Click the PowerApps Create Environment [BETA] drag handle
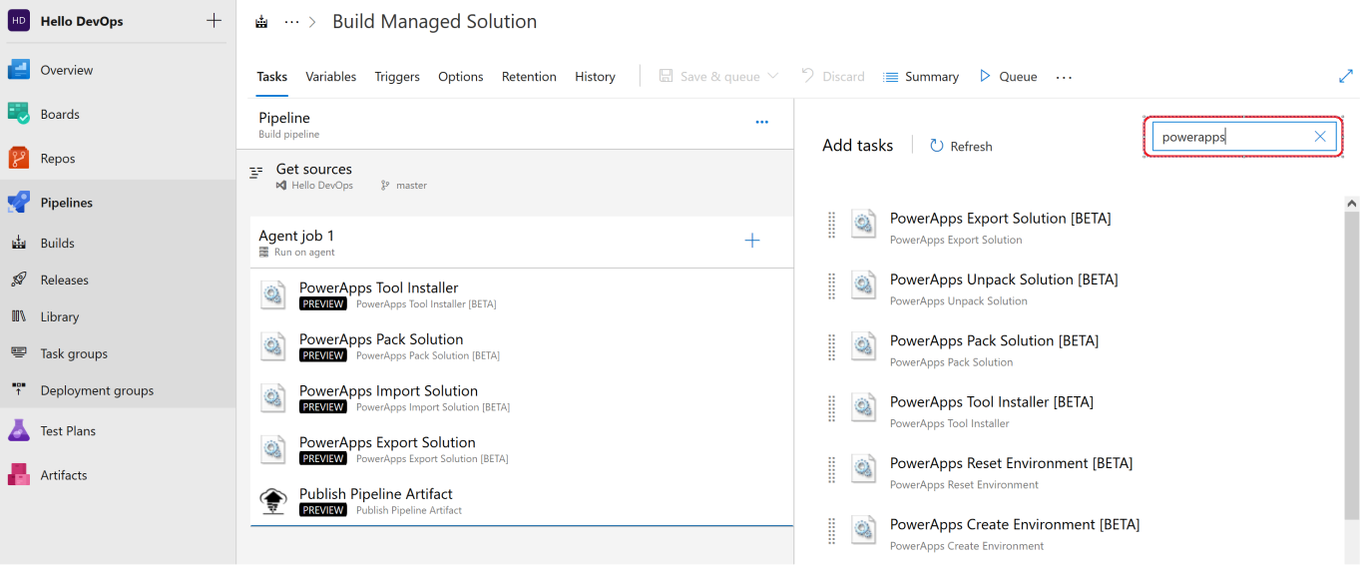The width and height of the screenshot is (1363, 569). click(832, 531)
